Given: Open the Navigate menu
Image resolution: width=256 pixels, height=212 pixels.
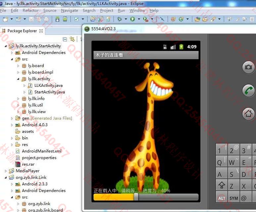Looking at the screenshot, I should pos(70,11).
